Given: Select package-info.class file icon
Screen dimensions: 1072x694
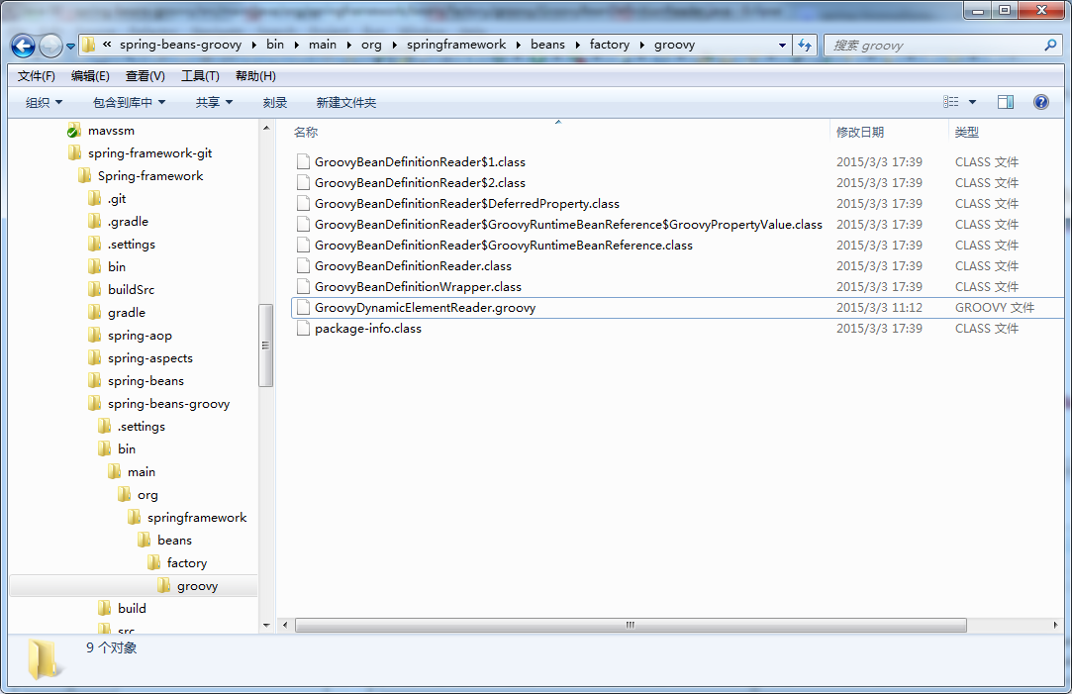Looking at the screenshot, I should click(x=303, y=329).
